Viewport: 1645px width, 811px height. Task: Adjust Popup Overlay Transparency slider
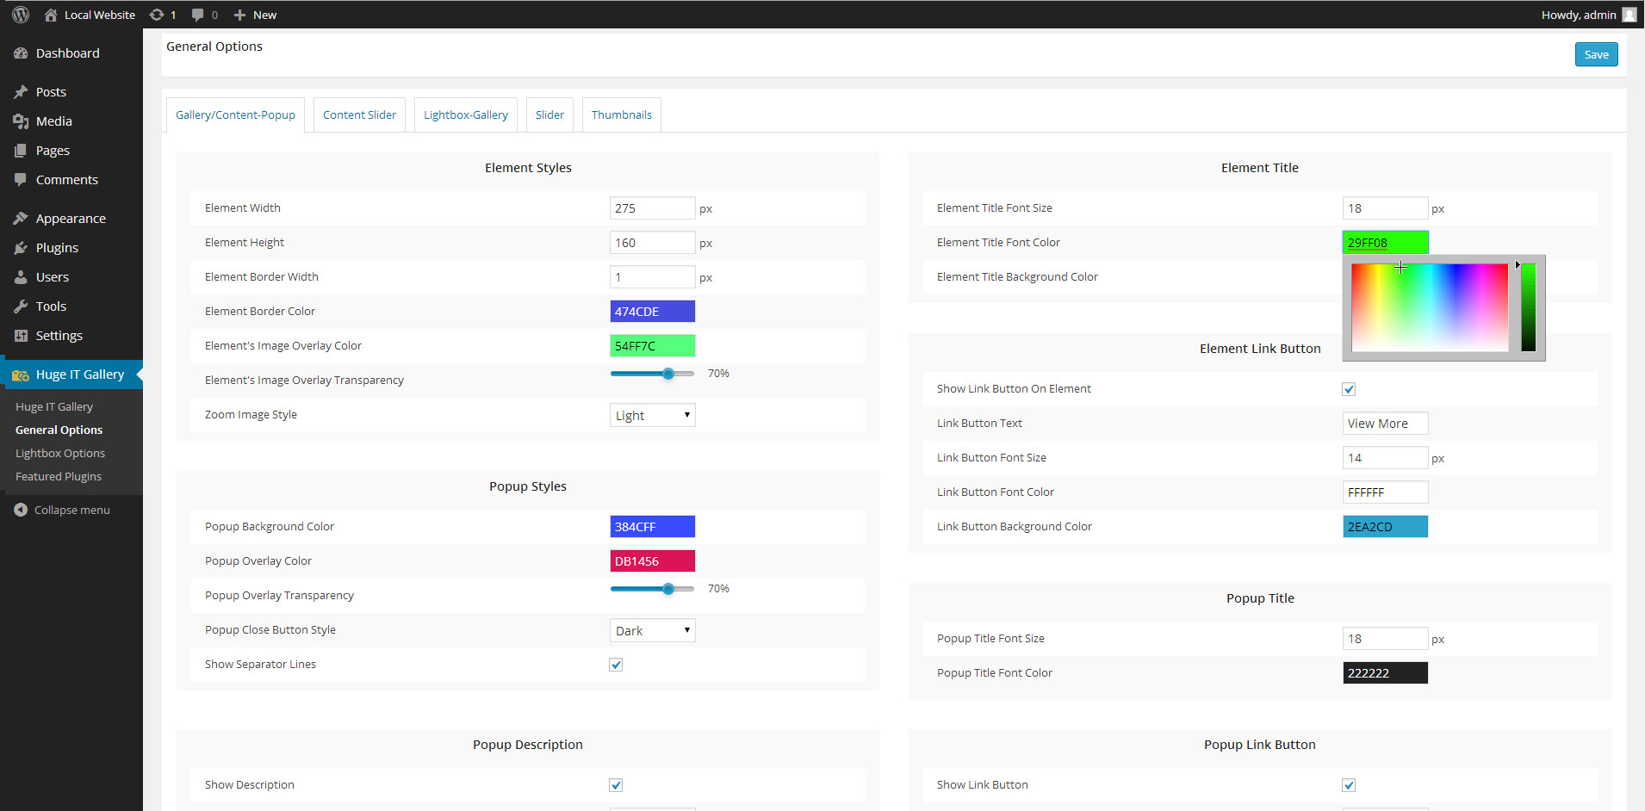click(652, 589)
